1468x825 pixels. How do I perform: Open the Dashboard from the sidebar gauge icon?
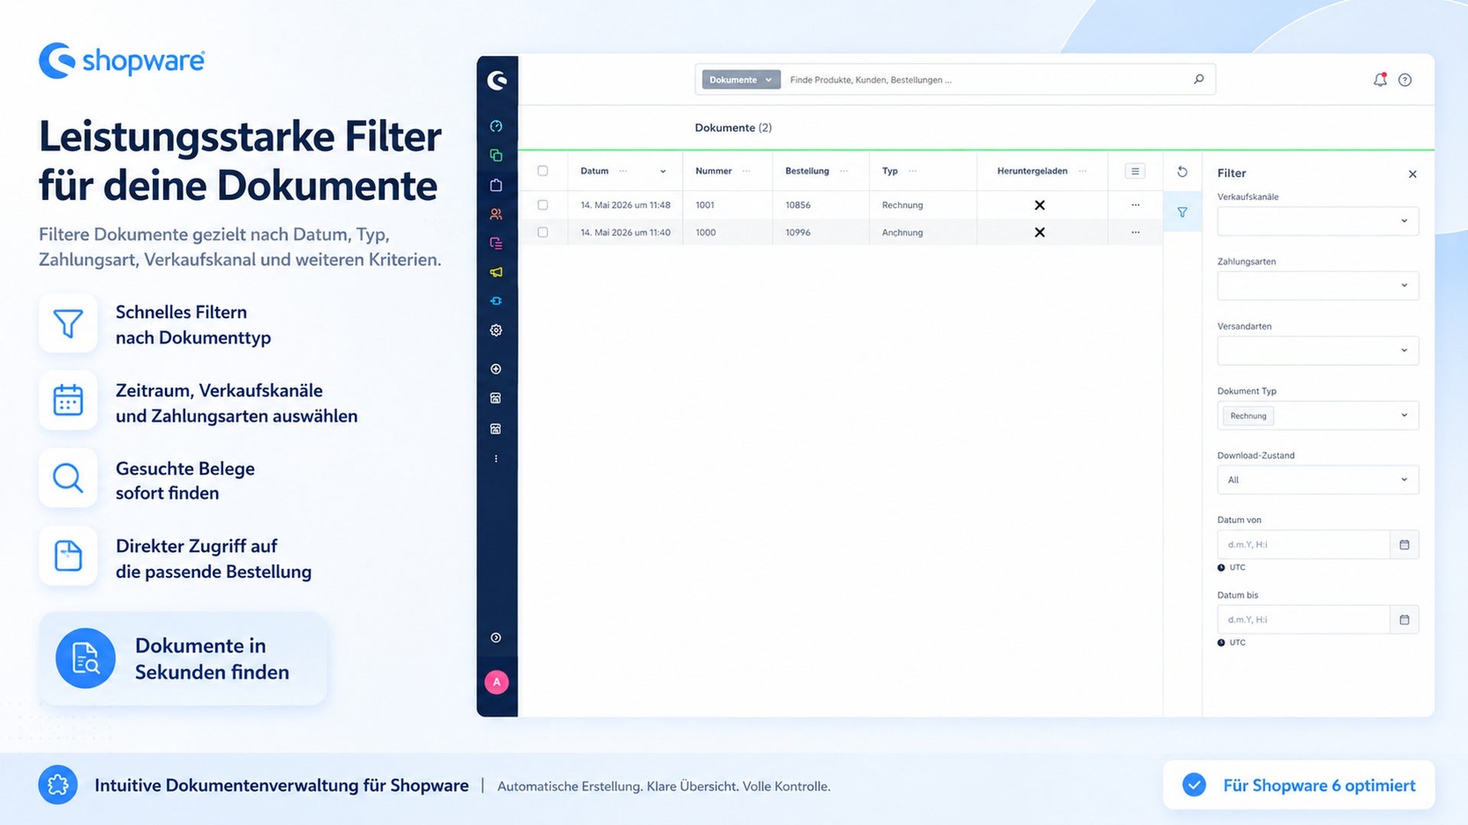coord(496,126)
